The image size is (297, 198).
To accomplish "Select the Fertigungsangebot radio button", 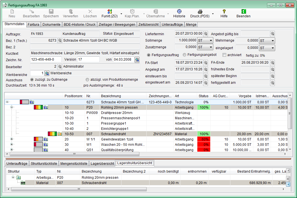I will (x=184, y=55).
